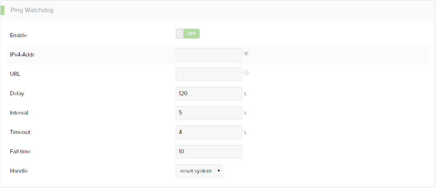
Task: Click the Interval field showing 5
Action: 209,113
